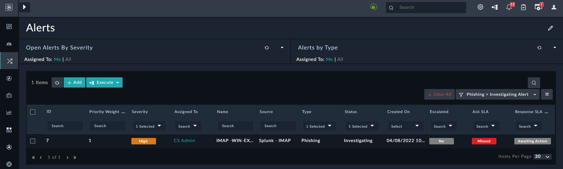
Task: Open the grid search magnifier icon
Action: coord(534,83)
